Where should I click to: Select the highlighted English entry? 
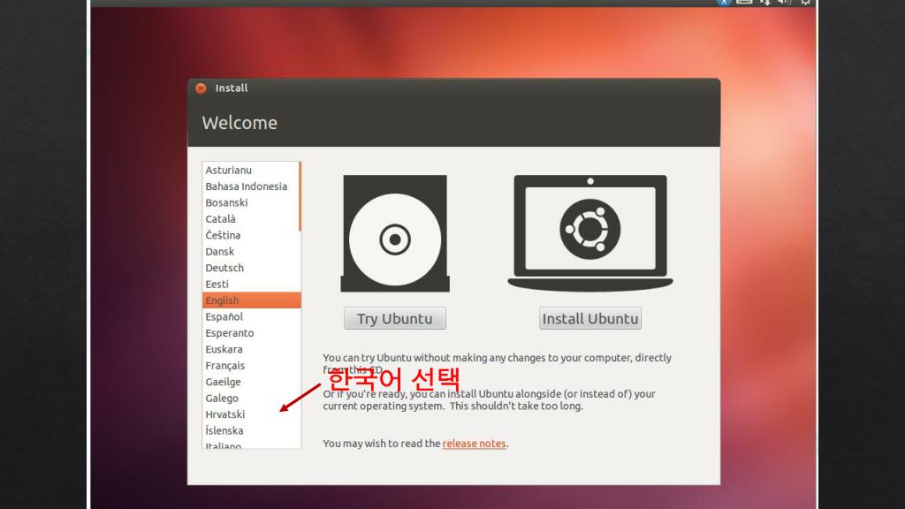pos(252,300)
